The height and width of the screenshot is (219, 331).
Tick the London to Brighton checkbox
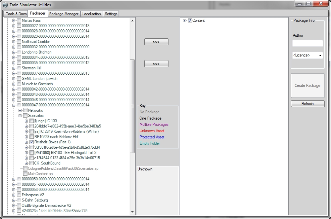pos(19,52)
